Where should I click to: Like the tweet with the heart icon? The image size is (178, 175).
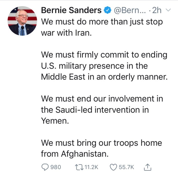(113, 167)
